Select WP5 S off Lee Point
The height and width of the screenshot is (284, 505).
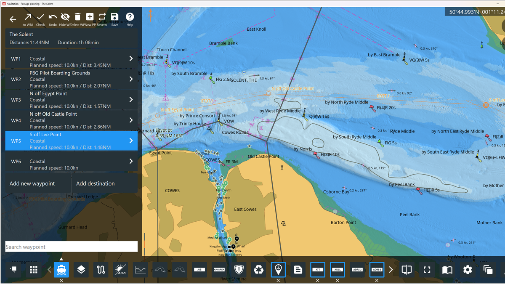click(x=71, y=141)
